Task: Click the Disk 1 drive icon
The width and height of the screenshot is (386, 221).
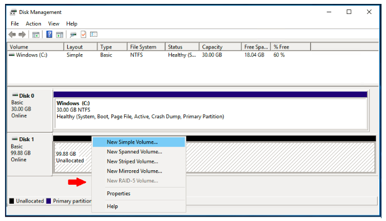Action: pyautogui.click(x=15, y=139)
